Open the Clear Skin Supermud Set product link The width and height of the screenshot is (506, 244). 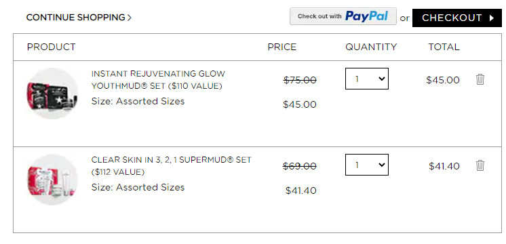(x=171, y=166)
